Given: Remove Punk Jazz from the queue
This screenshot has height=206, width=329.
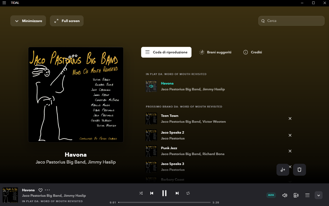Looking at the screenshot, I should point(290,151).
